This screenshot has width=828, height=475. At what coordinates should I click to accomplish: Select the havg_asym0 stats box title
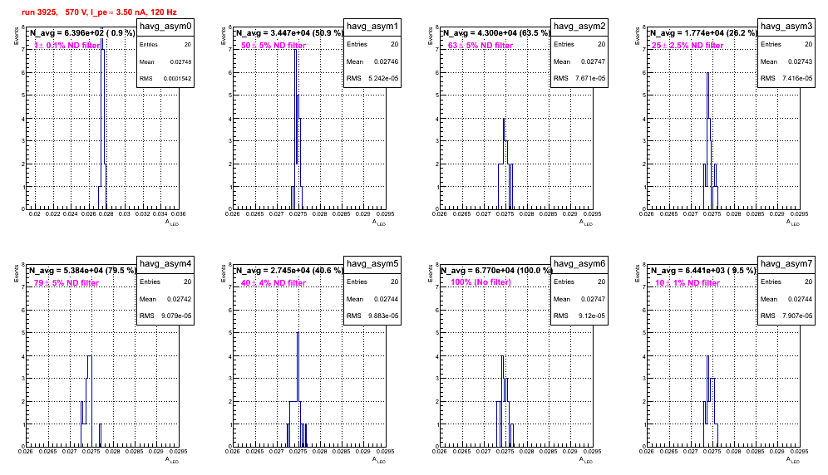tap(165, 27)
